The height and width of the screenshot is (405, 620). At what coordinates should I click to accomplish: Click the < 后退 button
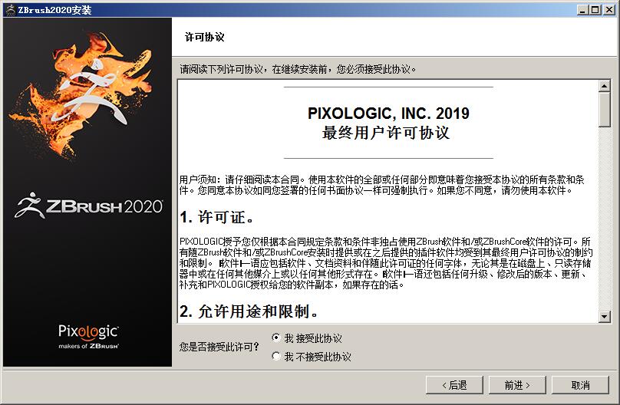click(454, 385)
